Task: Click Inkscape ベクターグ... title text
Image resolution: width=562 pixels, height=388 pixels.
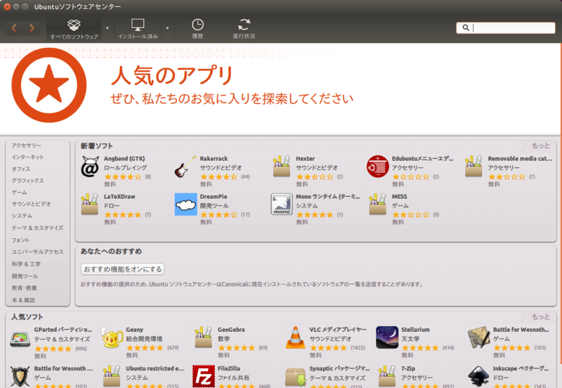Action: (x=521, y=368)
